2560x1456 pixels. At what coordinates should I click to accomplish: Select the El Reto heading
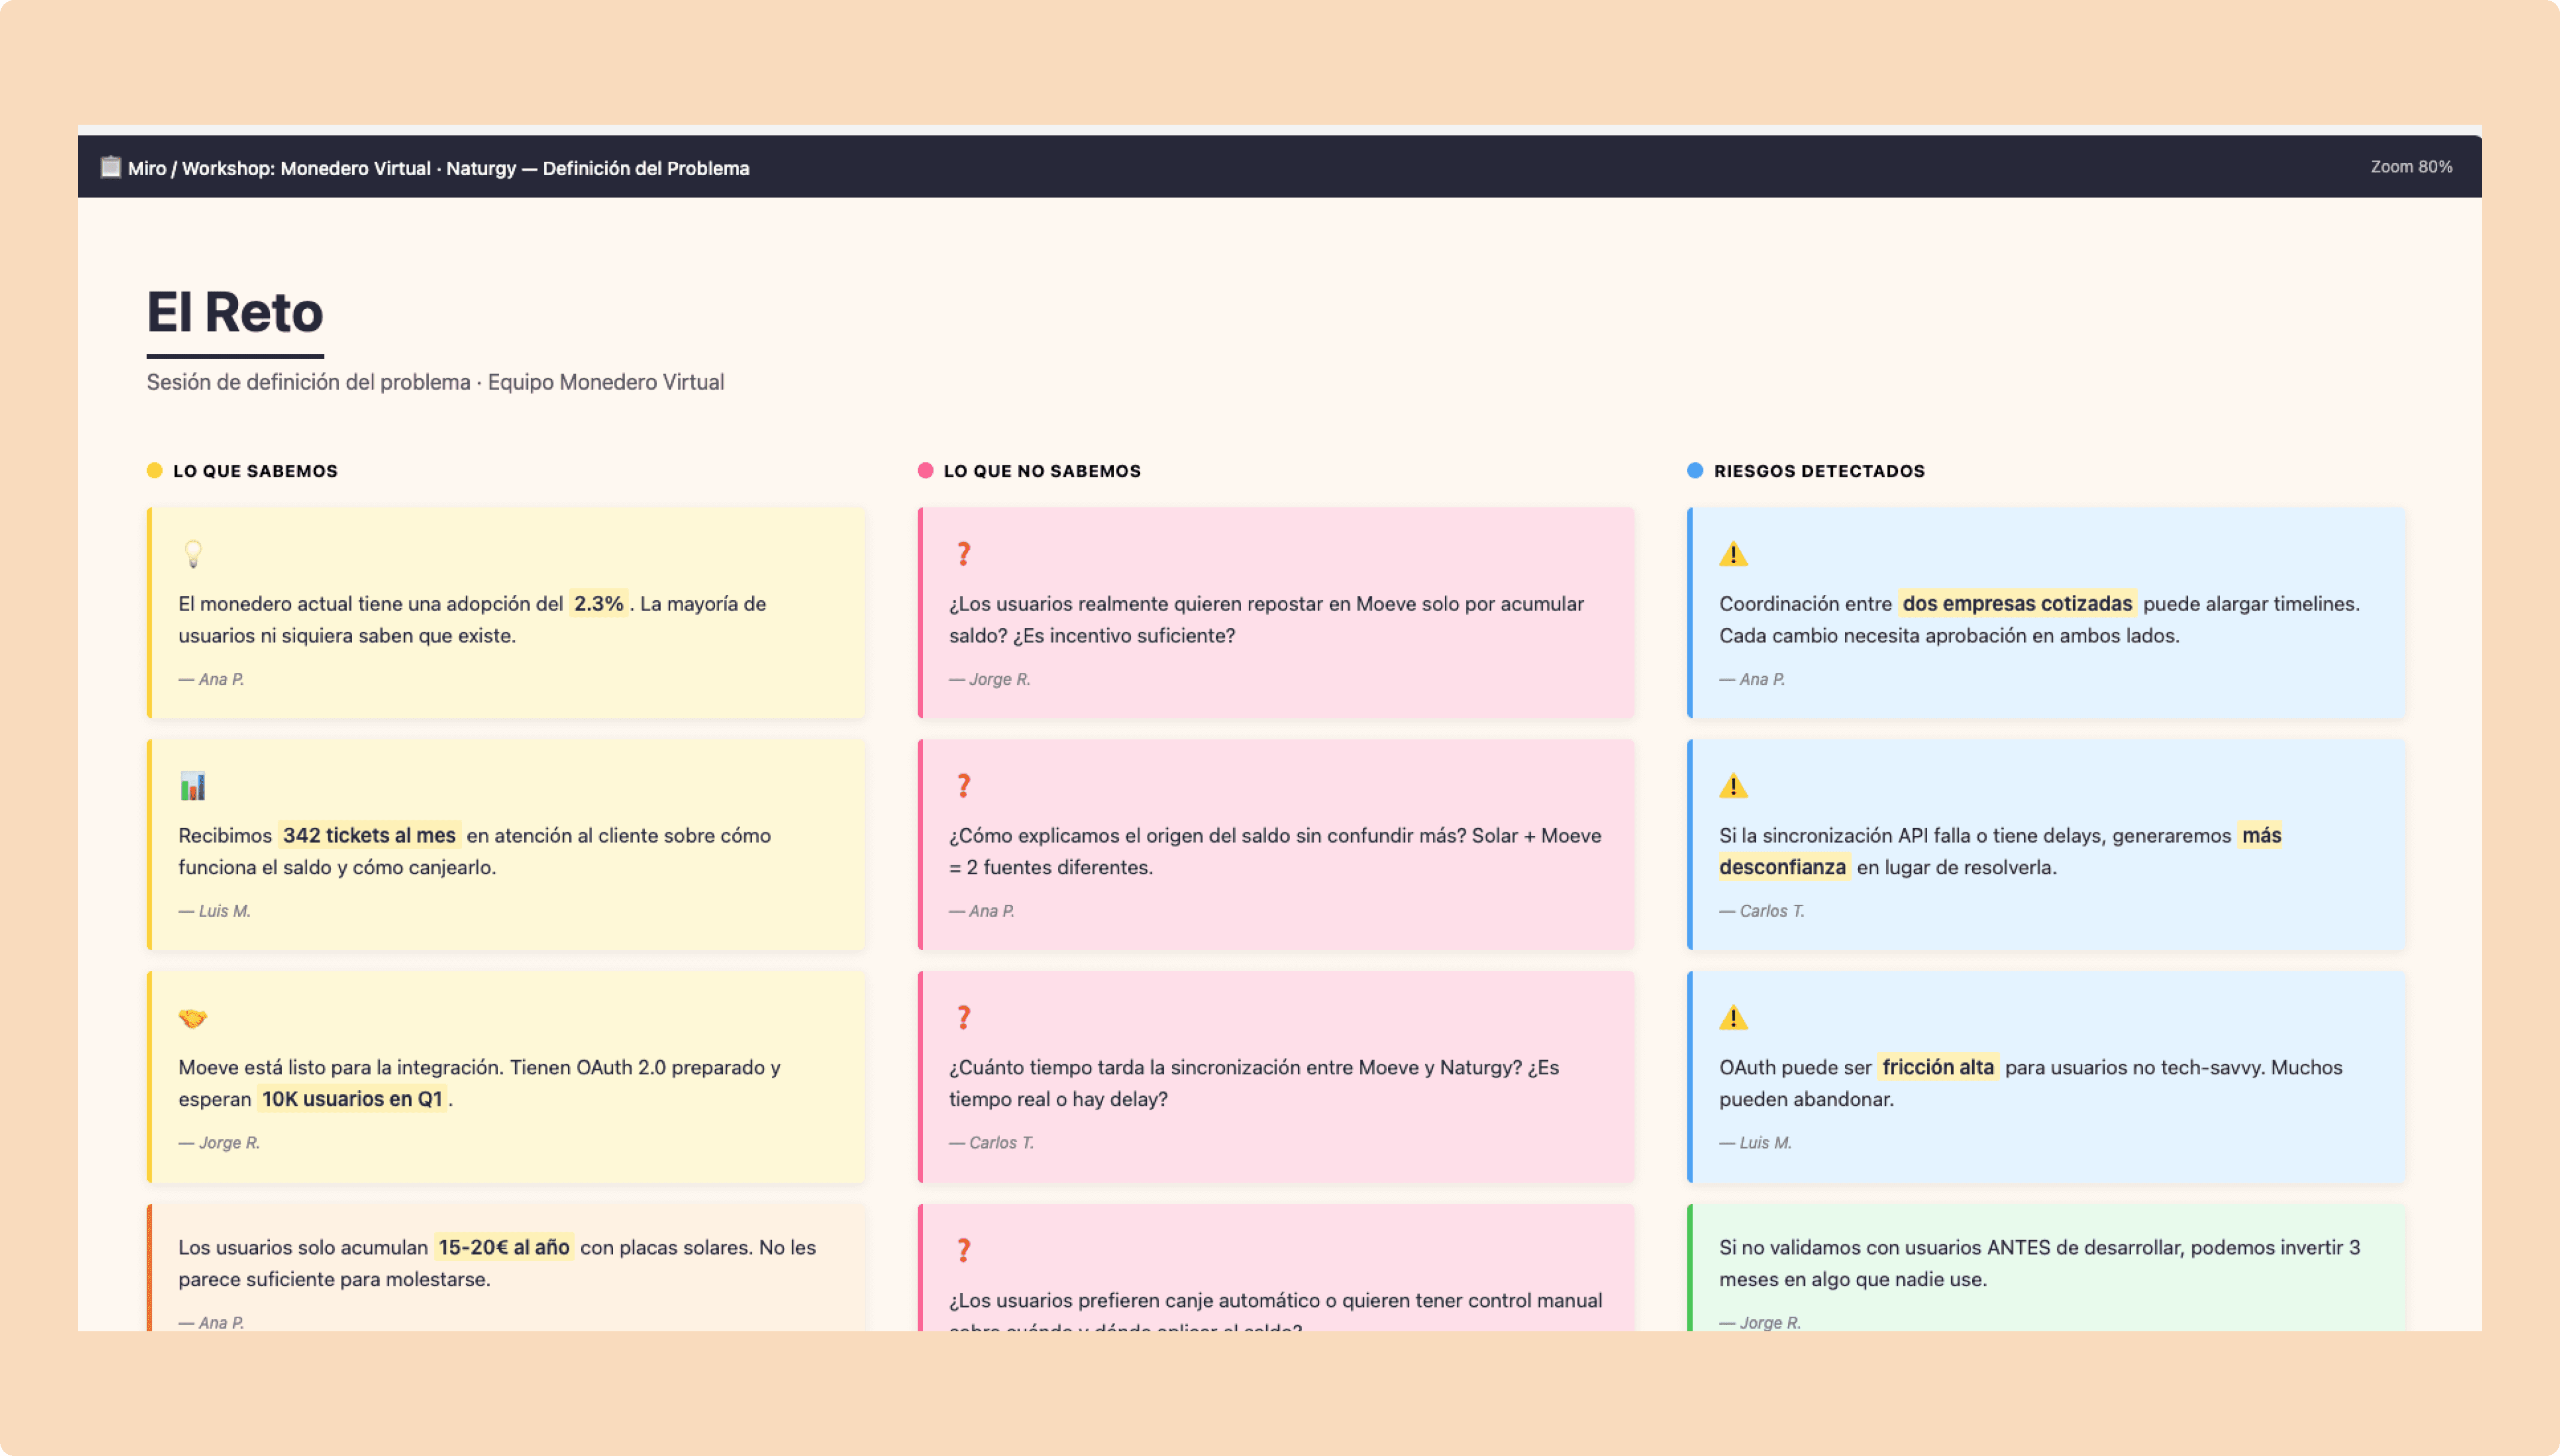coord(235,313)
